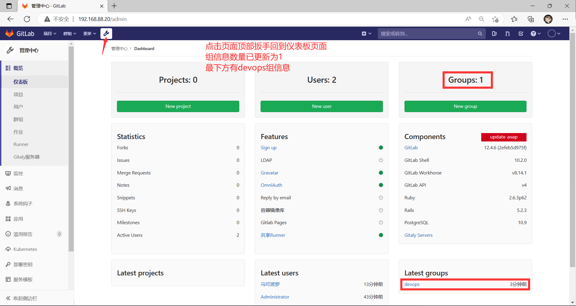Toggle the LDAP feature power icon

[x=381, y=160]
